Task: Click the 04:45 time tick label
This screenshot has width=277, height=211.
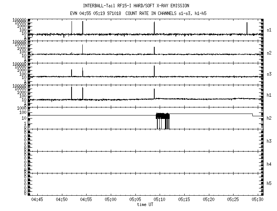Action: (x=37, y=200)
